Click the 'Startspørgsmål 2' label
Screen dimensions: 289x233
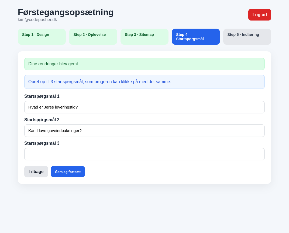click(42, 120)
